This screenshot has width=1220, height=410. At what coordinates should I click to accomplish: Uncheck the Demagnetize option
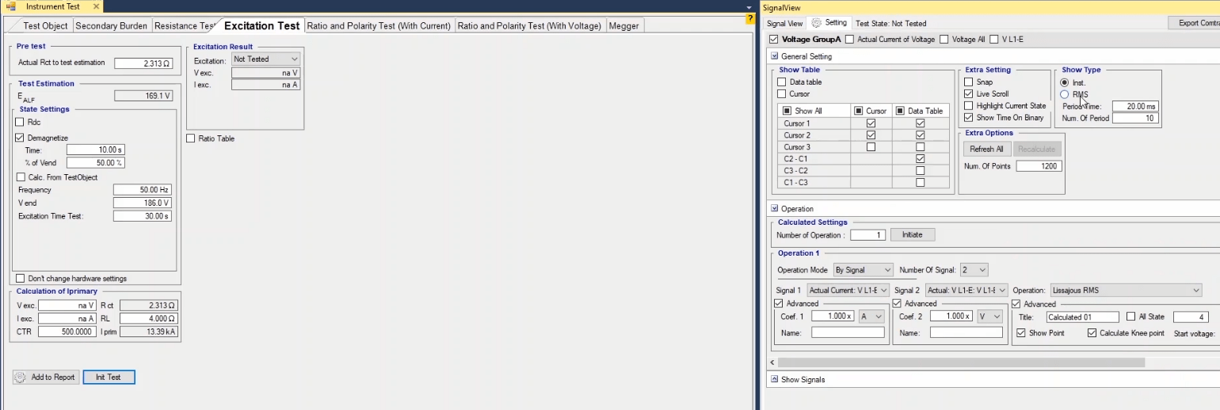[21, 138]
